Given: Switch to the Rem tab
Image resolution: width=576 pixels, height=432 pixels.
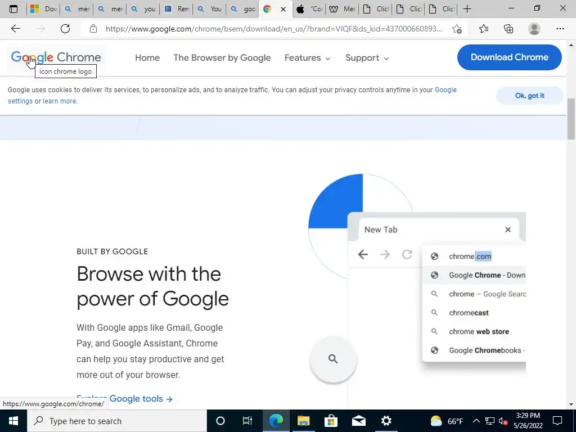Looking at the screenshot, I should point(176,9).
